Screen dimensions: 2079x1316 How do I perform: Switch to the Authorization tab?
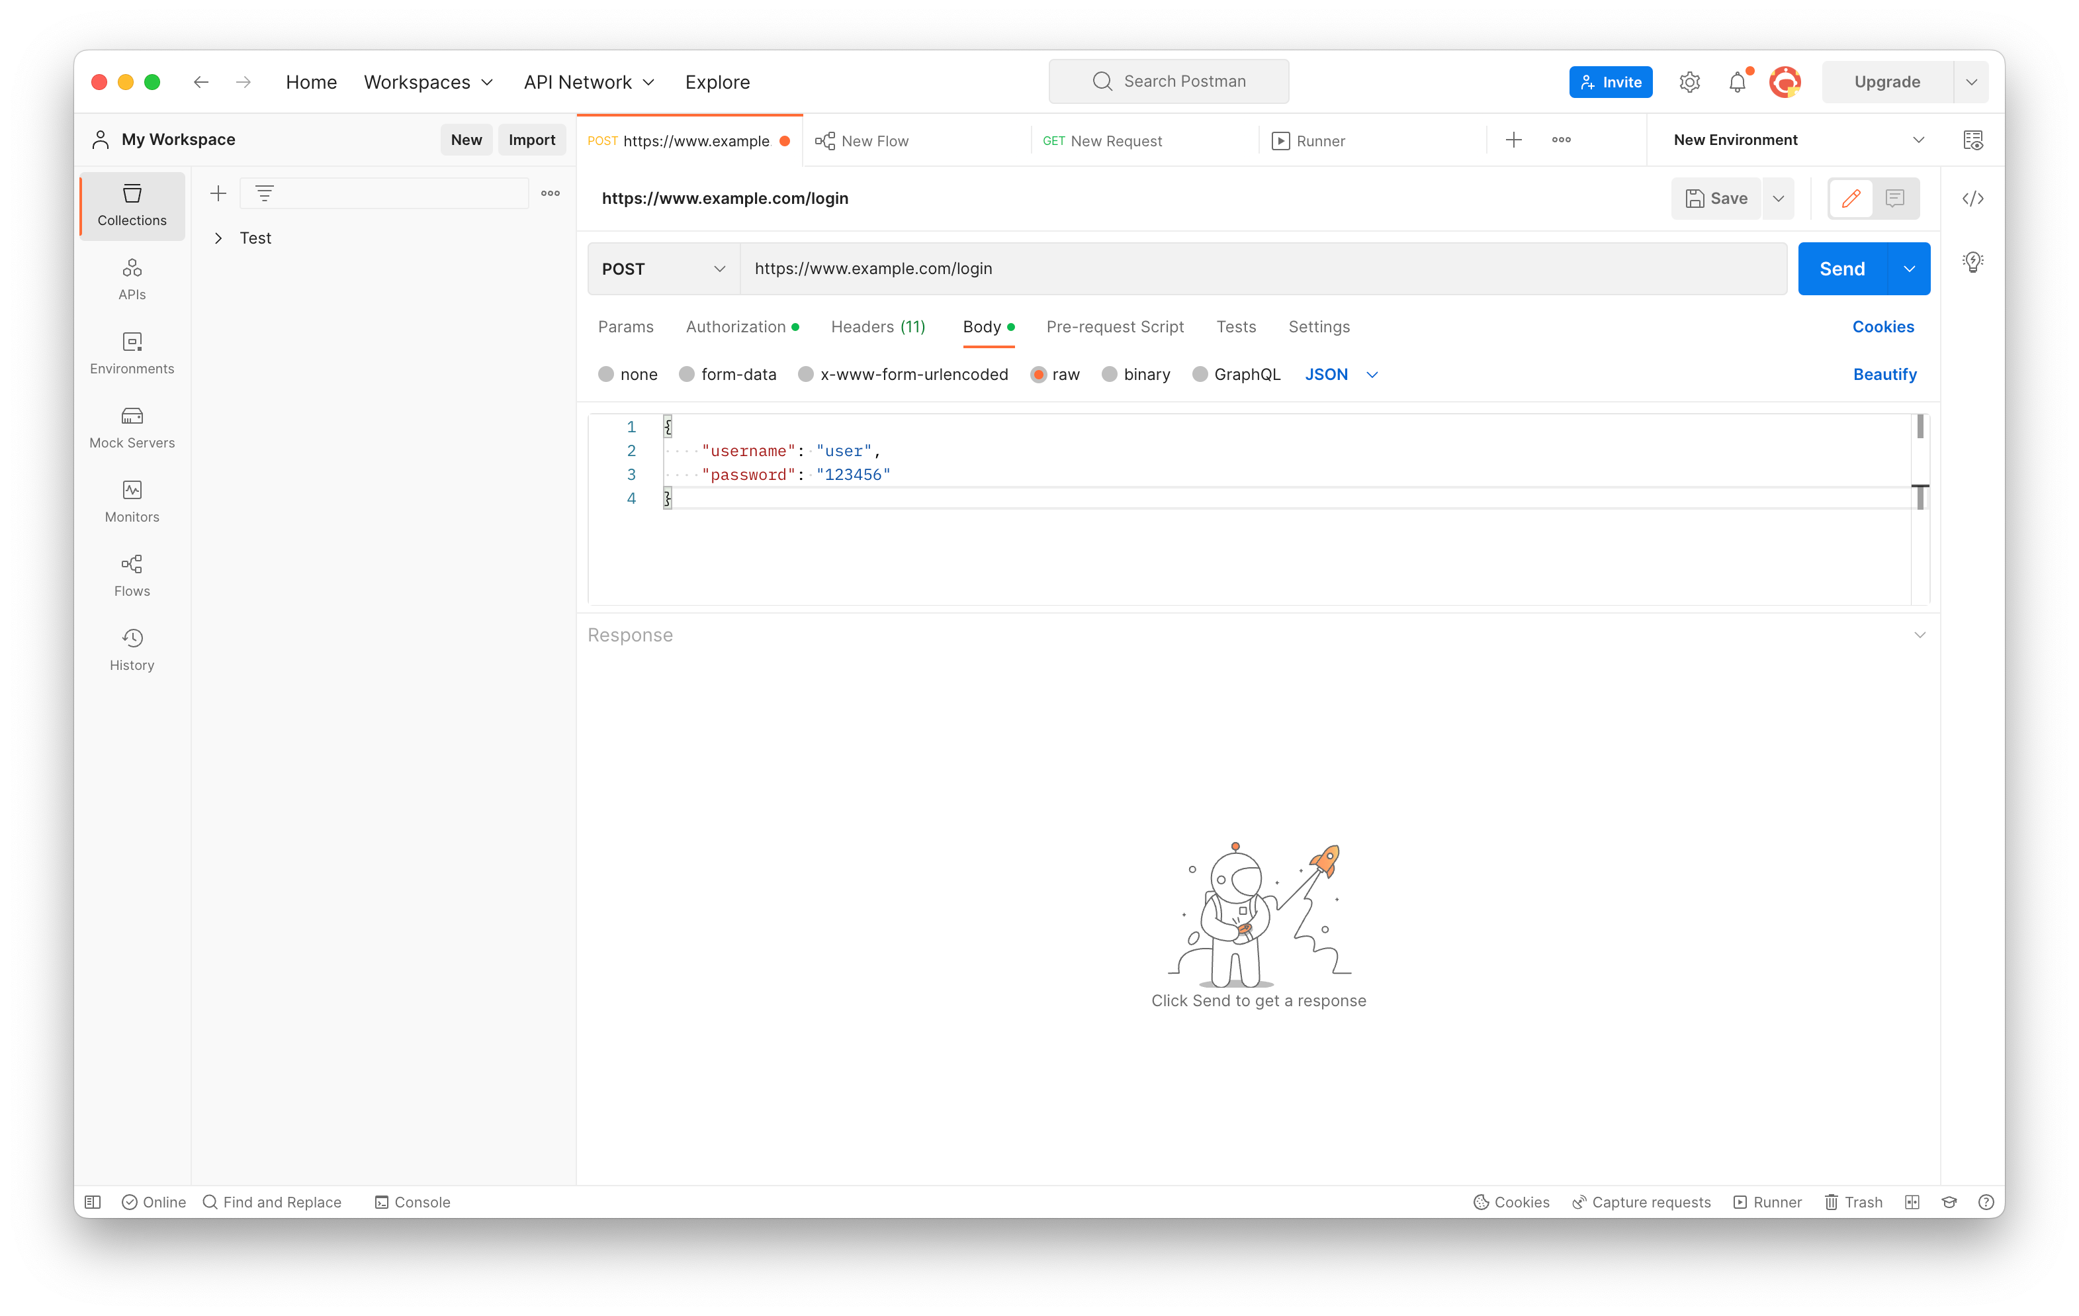pos(736,326)
